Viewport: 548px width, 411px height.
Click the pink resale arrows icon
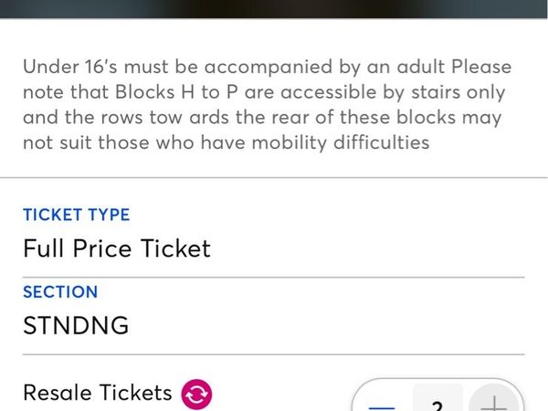[196, 395]
